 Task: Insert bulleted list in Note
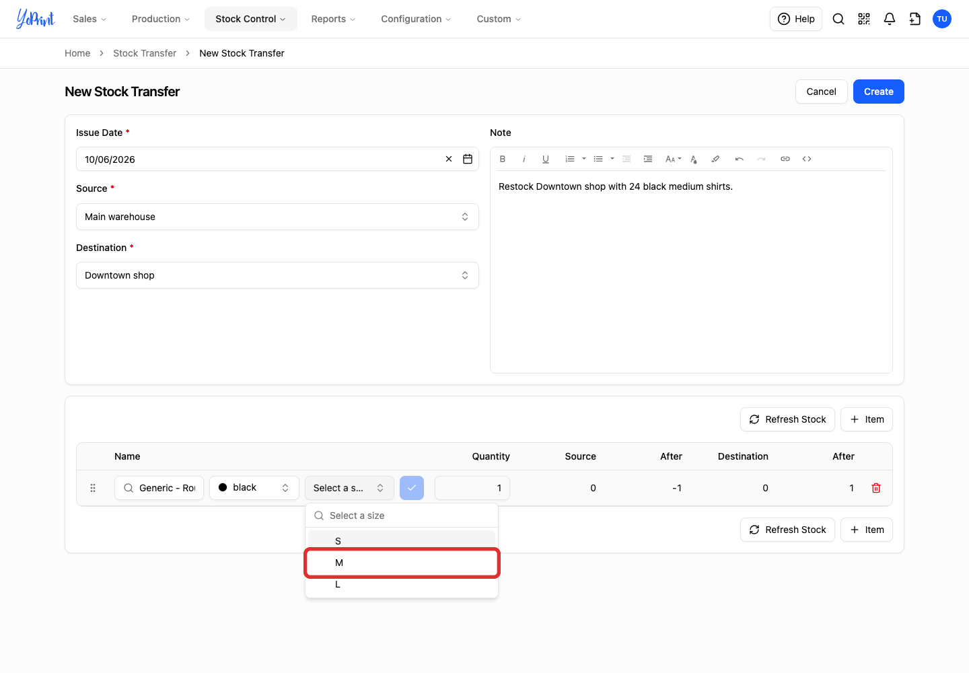(x=598, y=159)
